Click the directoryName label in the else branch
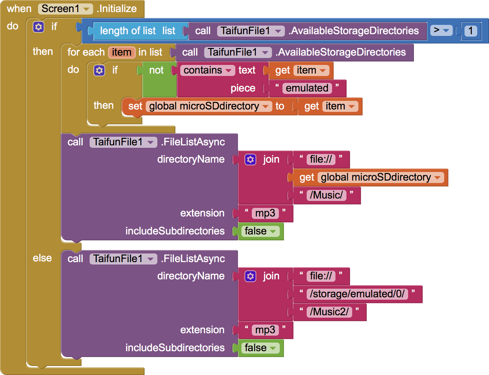The width and height of the screenshot is (489, 375). pyautogui.click(x=191, y=276)
